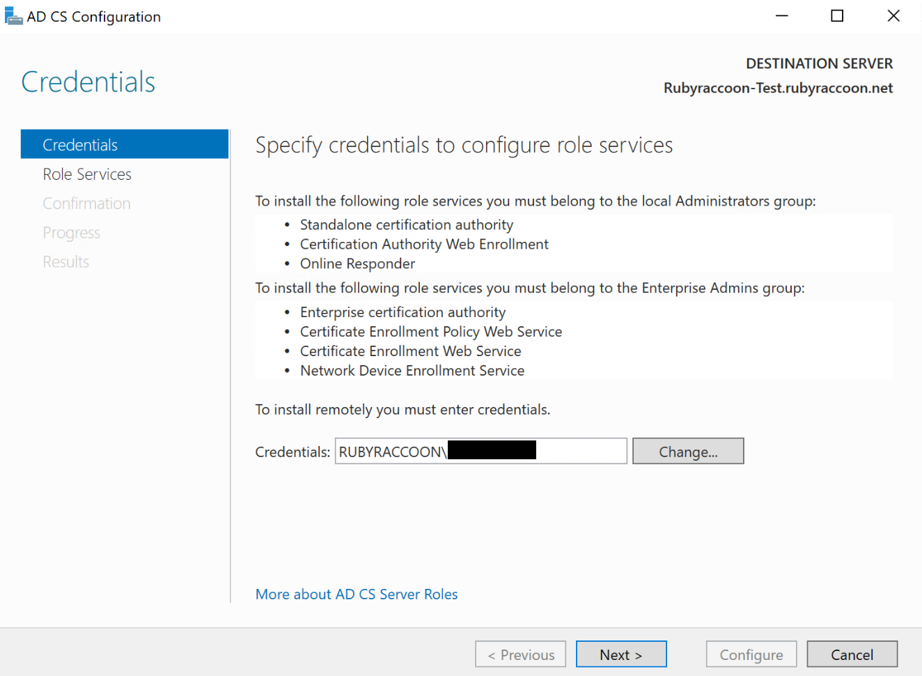This screenshot has width=922, height=676.
Task: Click the destination server name Rubyraccoon-Test.rubyraccoon.net
Action: coord(778,89)
